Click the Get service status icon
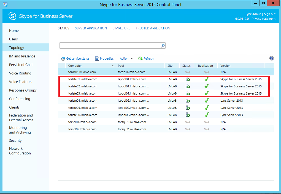 point(63,58)
